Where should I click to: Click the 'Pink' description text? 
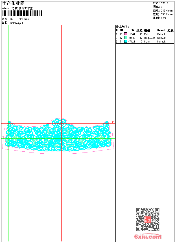point(146,34)
